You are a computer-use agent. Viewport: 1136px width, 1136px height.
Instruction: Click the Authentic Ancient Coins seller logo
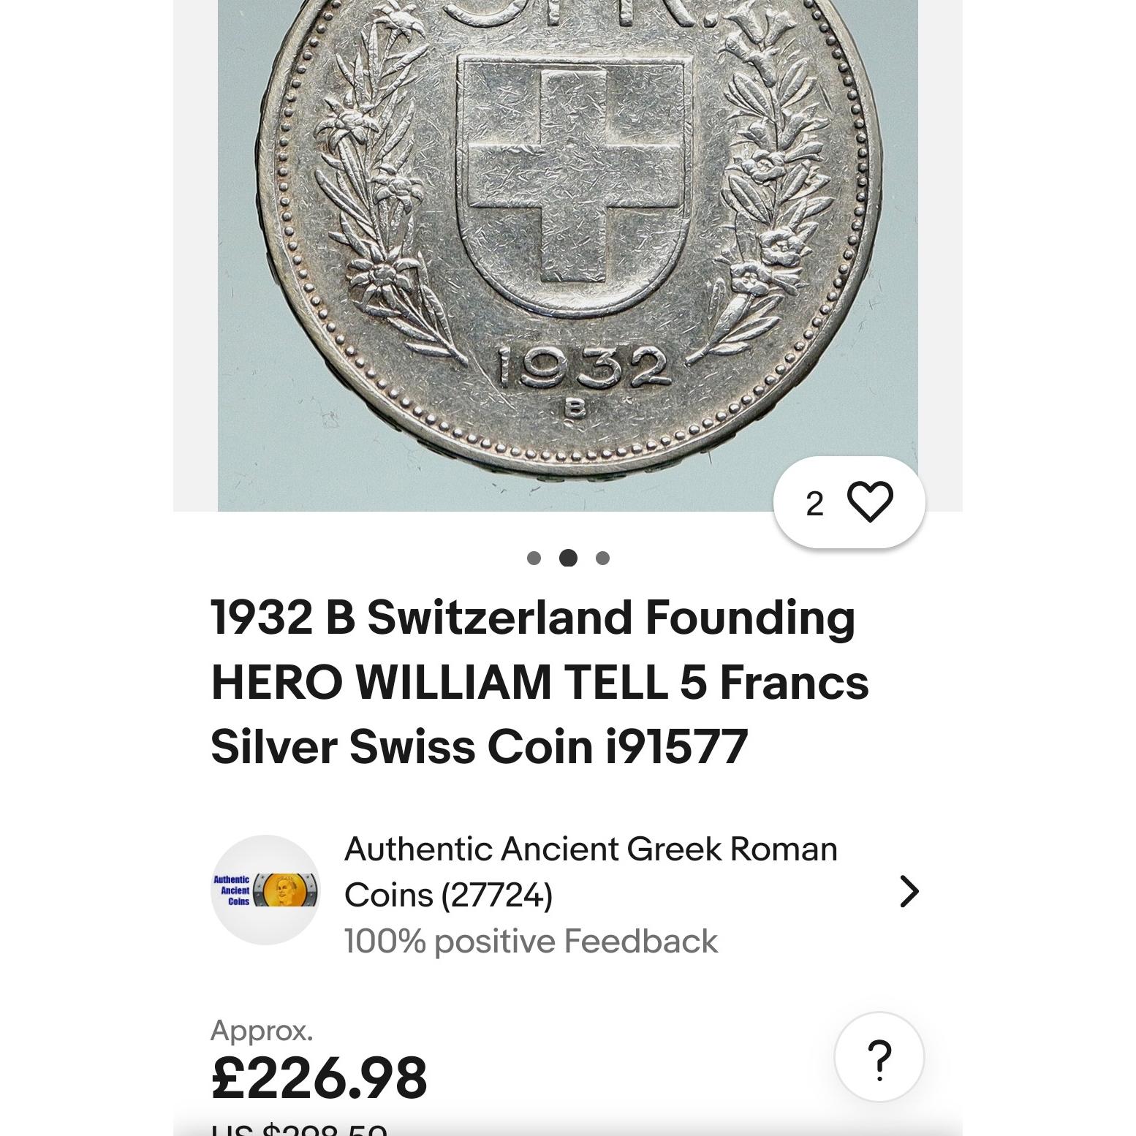point(265,890)
